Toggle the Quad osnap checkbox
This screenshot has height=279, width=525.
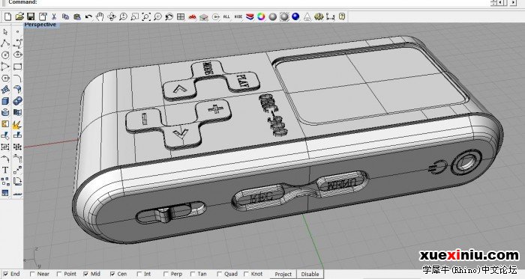point(219,274)
